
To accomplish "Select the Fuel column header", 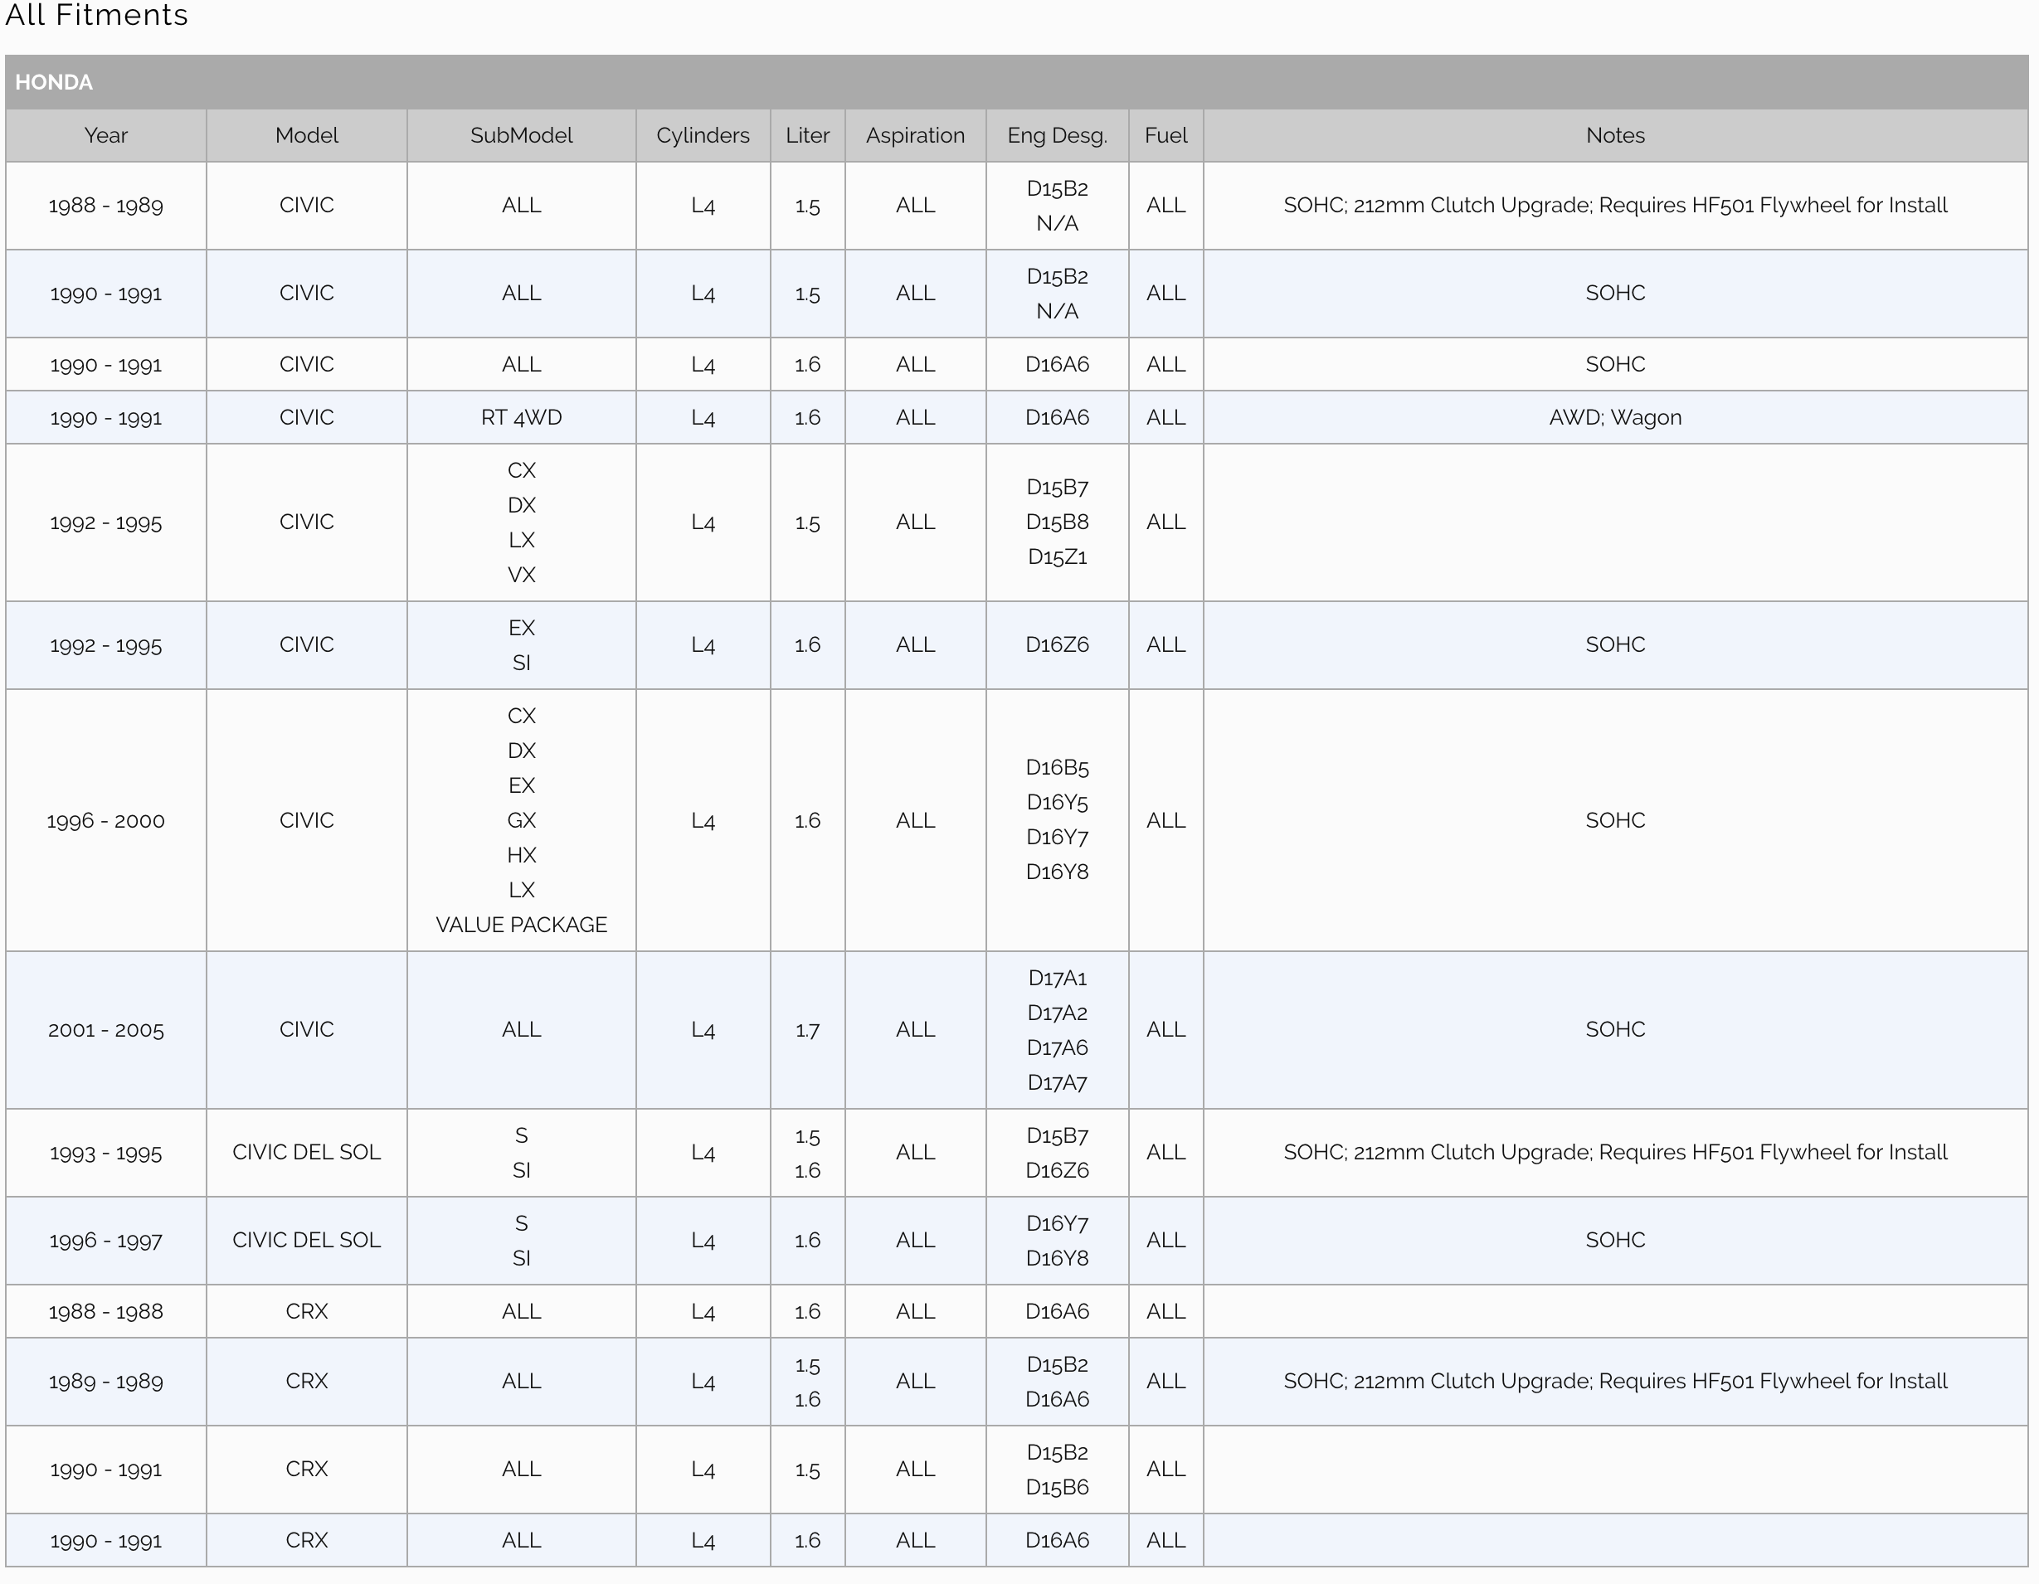I will (1166, 135).
